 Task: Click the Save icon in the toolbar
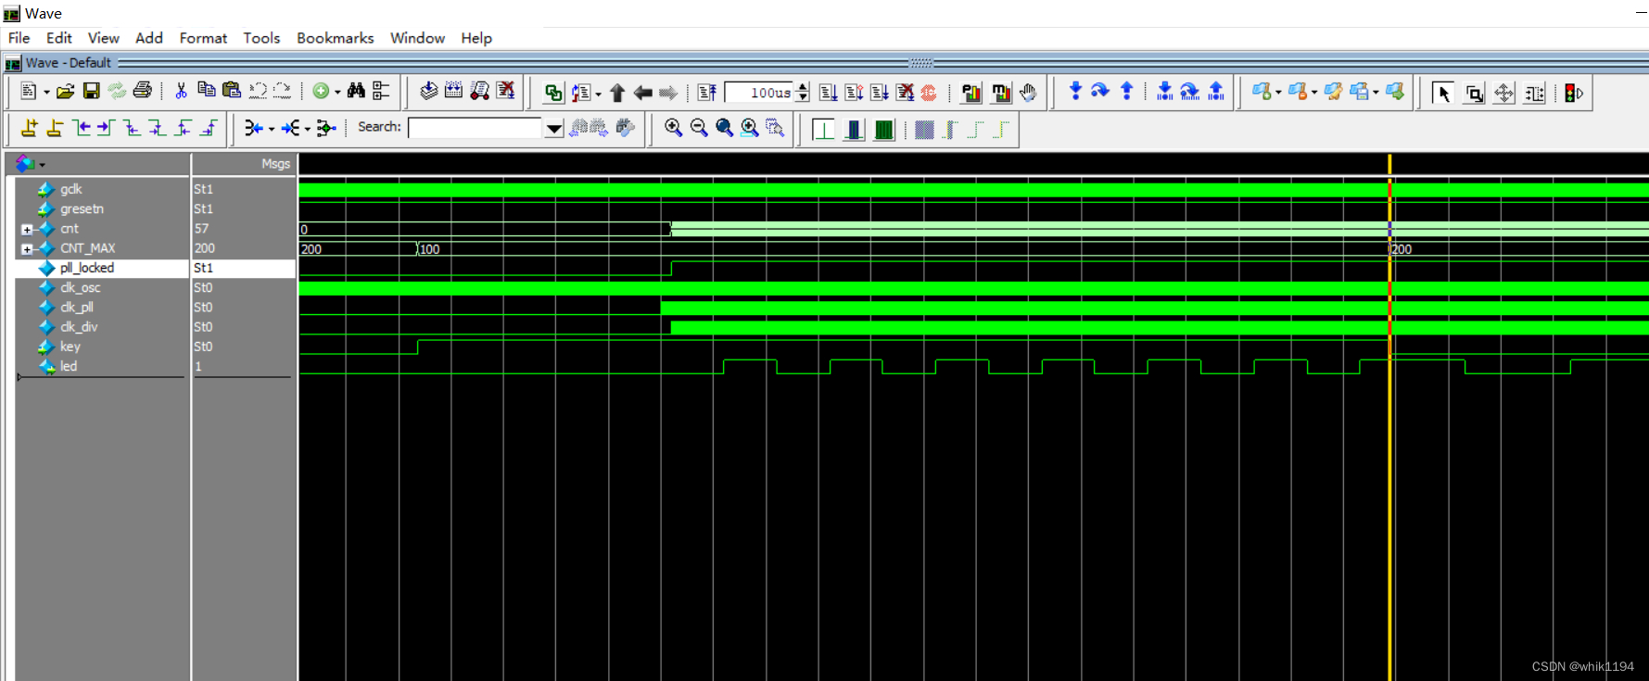pos(91,91)
